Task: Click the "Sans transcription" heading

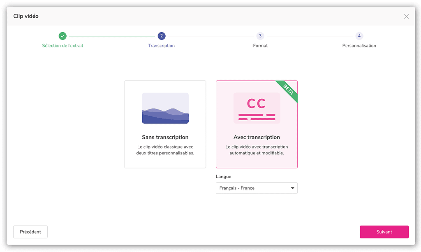Action: tap(165, 137)
